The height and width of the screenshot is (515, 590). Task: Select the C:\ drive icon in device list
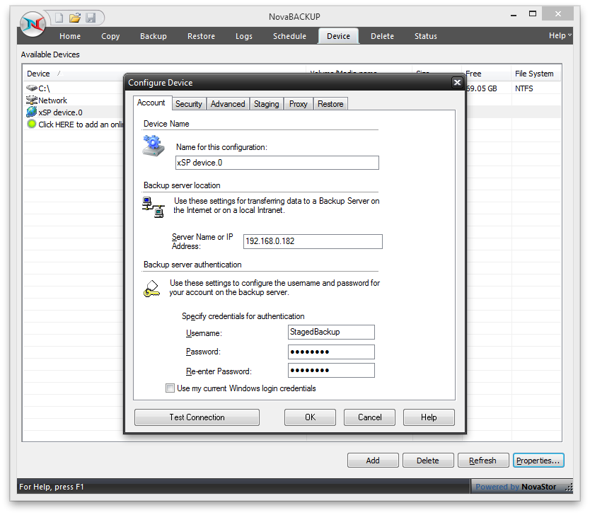[32, 88]
